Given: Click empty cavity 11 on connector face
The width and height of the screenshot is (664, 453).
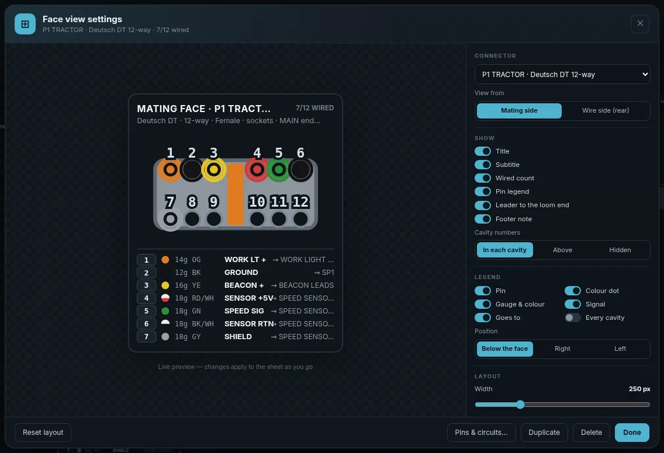Looking at the screenshot, I should pyautogui.click(x=279, y=219).
